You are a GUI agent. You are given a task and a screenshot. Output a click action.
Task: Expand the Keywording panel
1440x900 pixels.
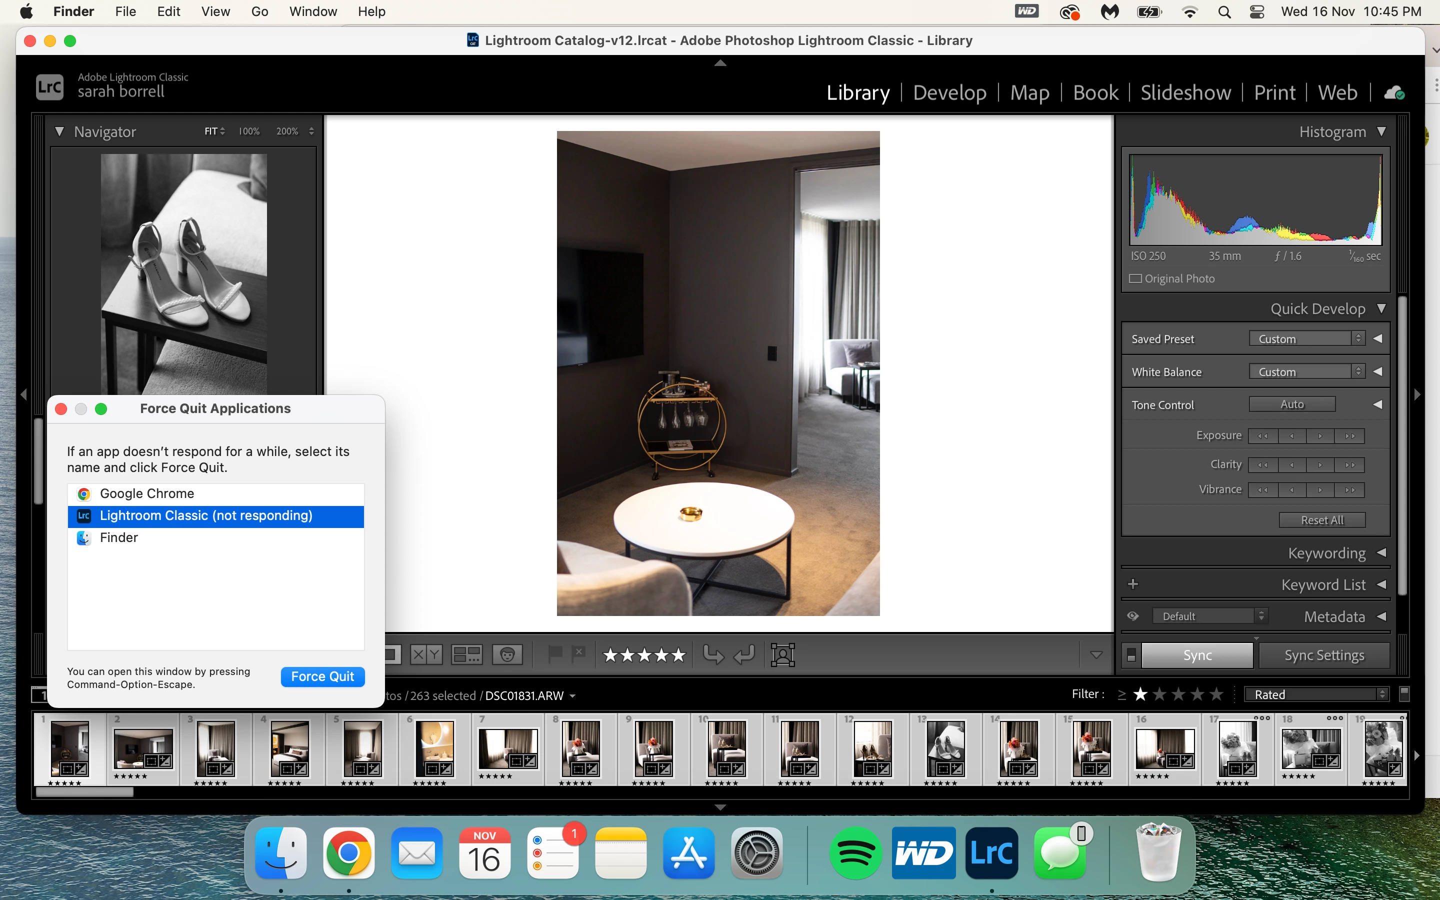pos(1326,553)
